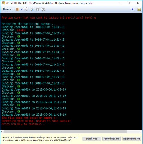The height and width of the screenshot is (144, 143).
Task: Expand the power options dropdown arrow
Action: [x=21, y=9]
